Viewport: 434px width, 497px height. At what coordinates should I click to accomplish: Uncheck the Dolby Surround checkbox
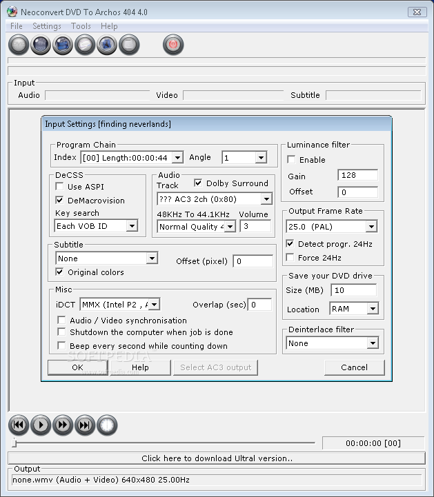click(x=198, y=183)
